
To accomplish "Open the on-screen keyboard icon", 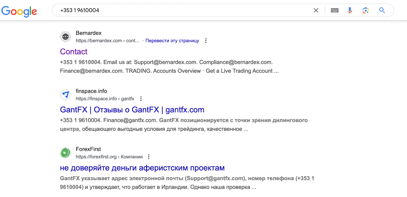I will tap(335, 10).
